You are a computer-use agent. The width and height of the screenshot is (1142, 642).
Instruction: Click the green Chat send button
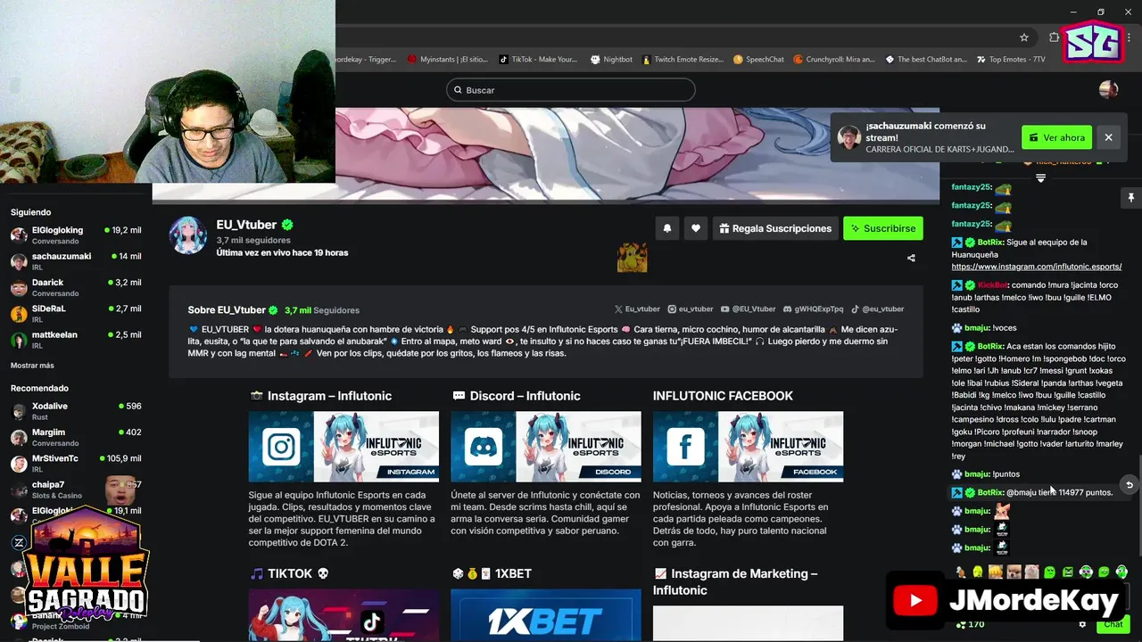(1113, 624)
